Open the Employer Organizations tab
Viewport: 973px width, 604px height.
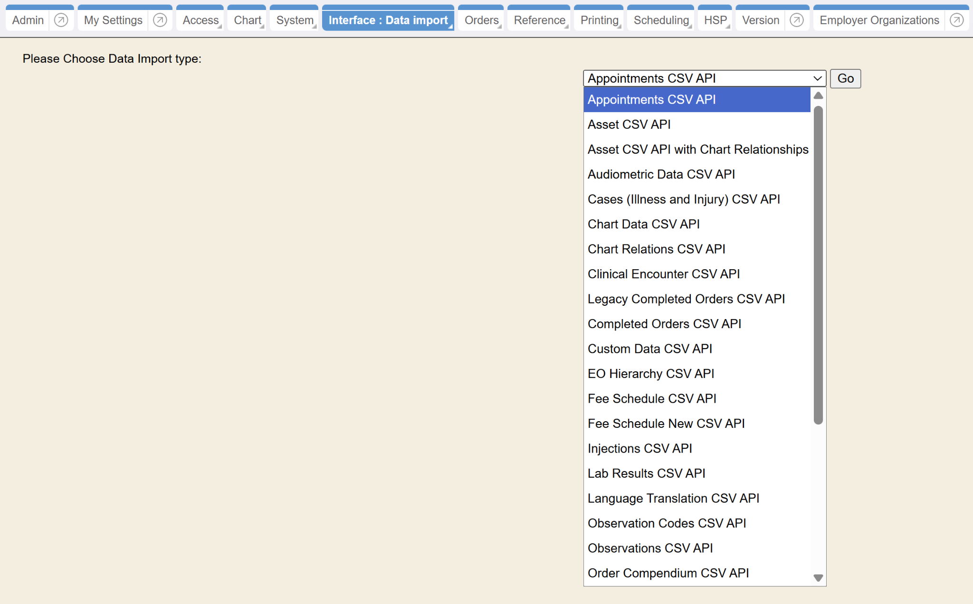click(879, 20)
